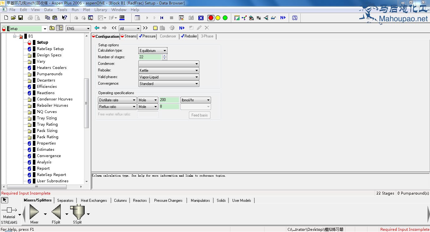The height and width of the screenshot is (232, 430).
Task: Open Convergence in the tree
Action: tap(49, 156)
